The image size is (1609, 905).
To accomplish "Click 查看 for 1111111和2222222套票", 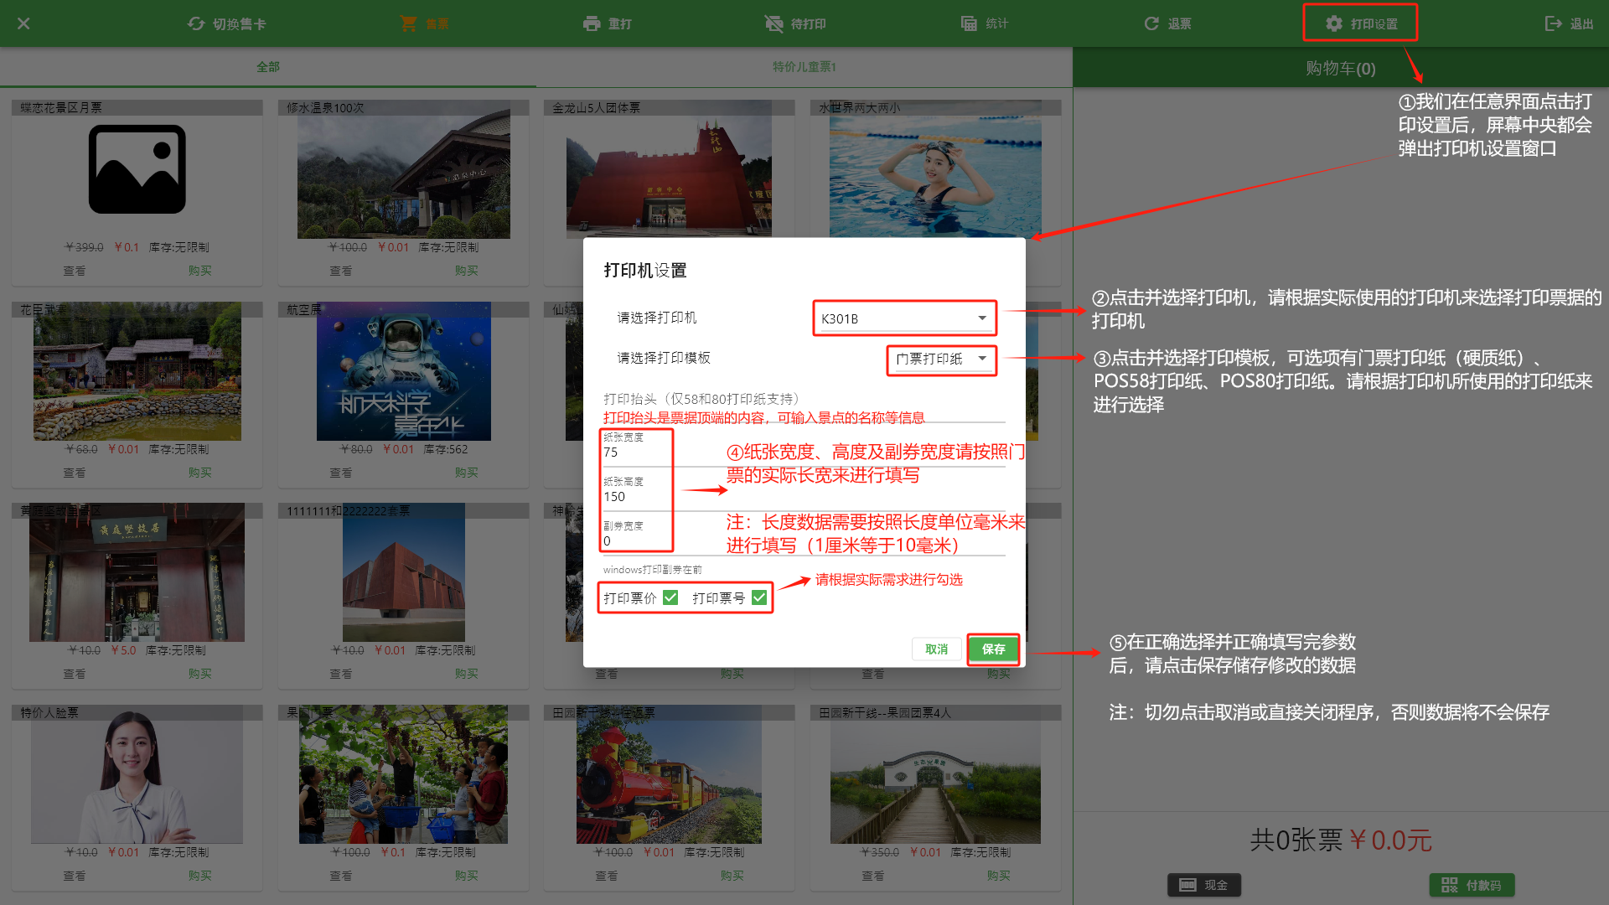I will pos(340,674).
